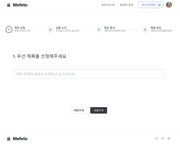Select step 3 circle 원인 분석
The image size is (180, 144).
pyautogui.click(x=99, y=30)
